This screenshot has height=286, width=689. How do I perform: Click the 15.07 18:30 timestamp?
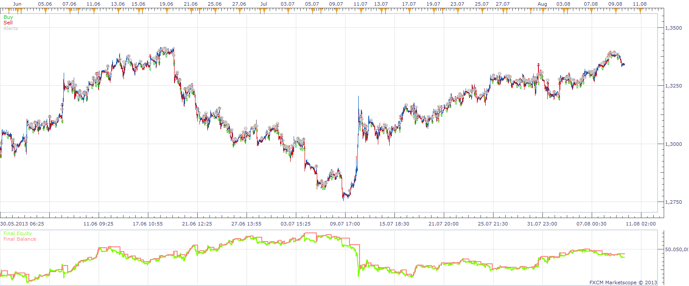[x=394, y=224]
